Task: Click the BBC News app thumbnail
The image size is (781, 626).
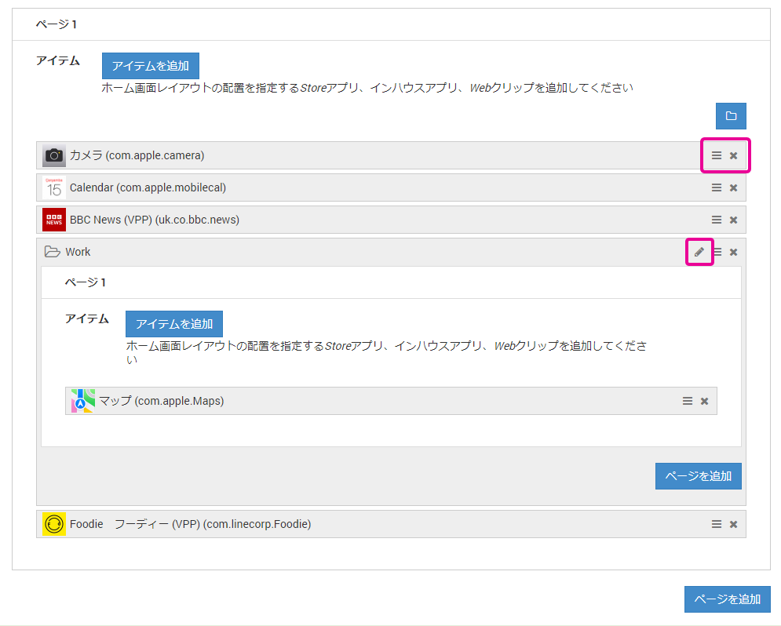Action: tap(54, 220)
